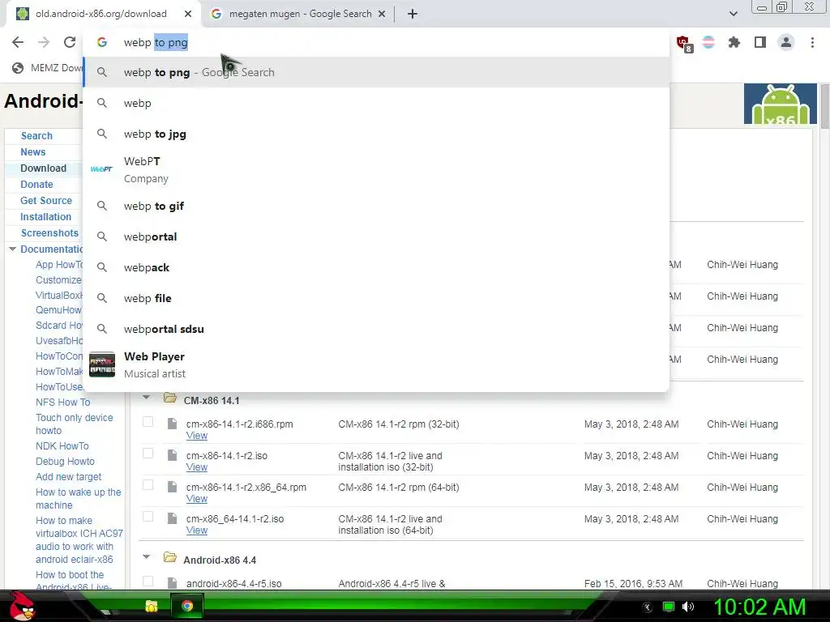Open the Angry Birds start button
This screenshot has width=830, height=622.
coord(21,606)
